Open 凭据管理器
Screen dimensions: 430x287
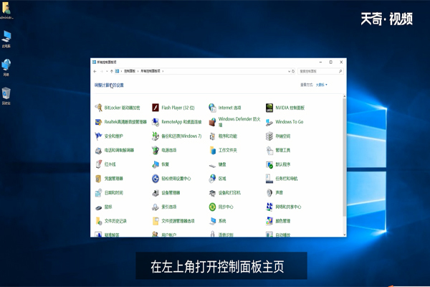pyautogui.click(x=109, y=179)
